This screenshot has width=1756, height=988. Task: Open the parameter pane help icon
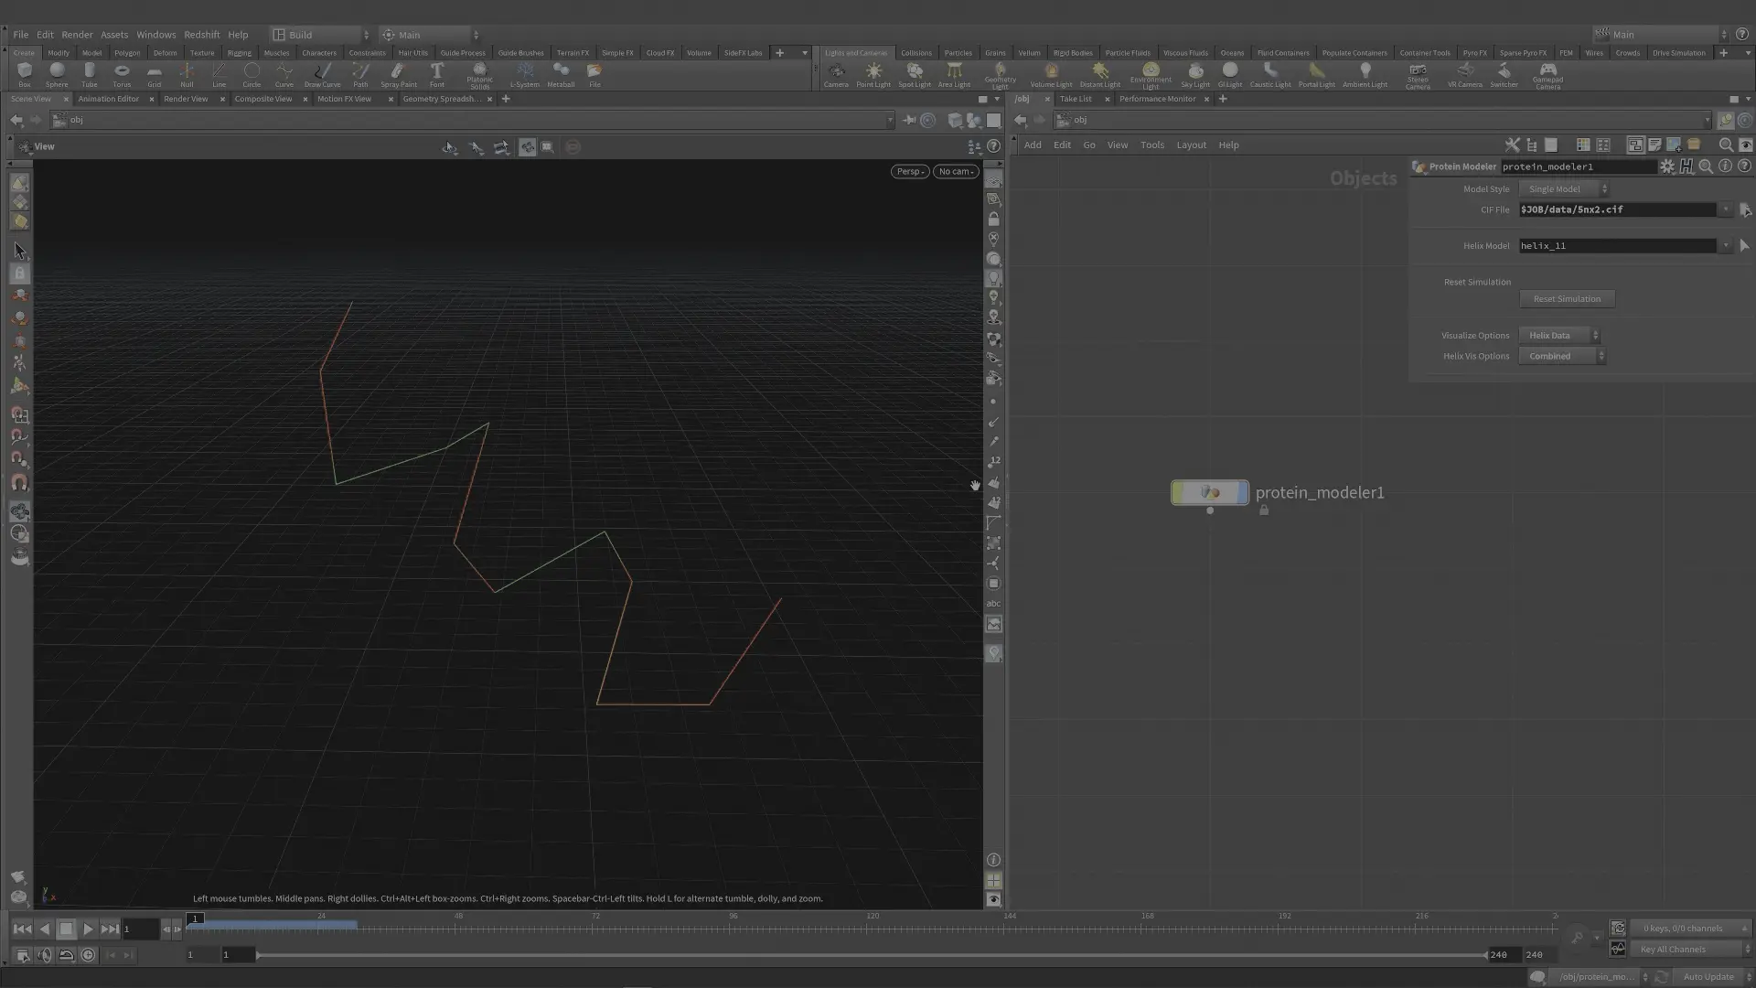pyautogui.click(x=1744, y=166)
